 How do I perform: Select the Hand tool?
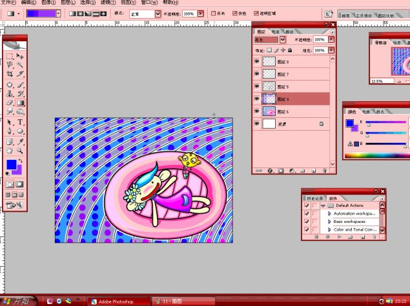tap(10, 151)
